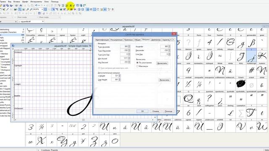Adjust Line Gap spinner on right side

(x=169, y=54)
